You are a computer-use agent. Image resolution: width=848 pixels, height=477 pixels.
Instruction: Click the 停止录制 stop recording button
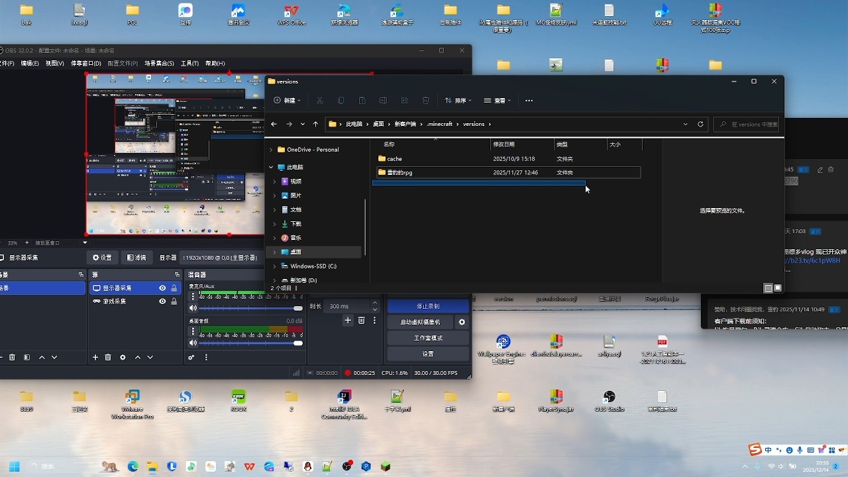[x=428, y=306]
